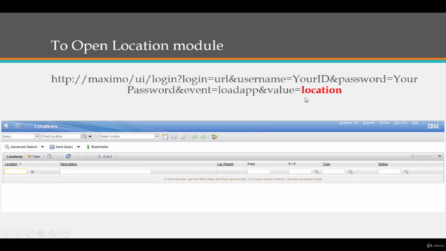The image size is (446, 251).
Task: Click the '0 - 0 of 0' record count
Action: 105,156
